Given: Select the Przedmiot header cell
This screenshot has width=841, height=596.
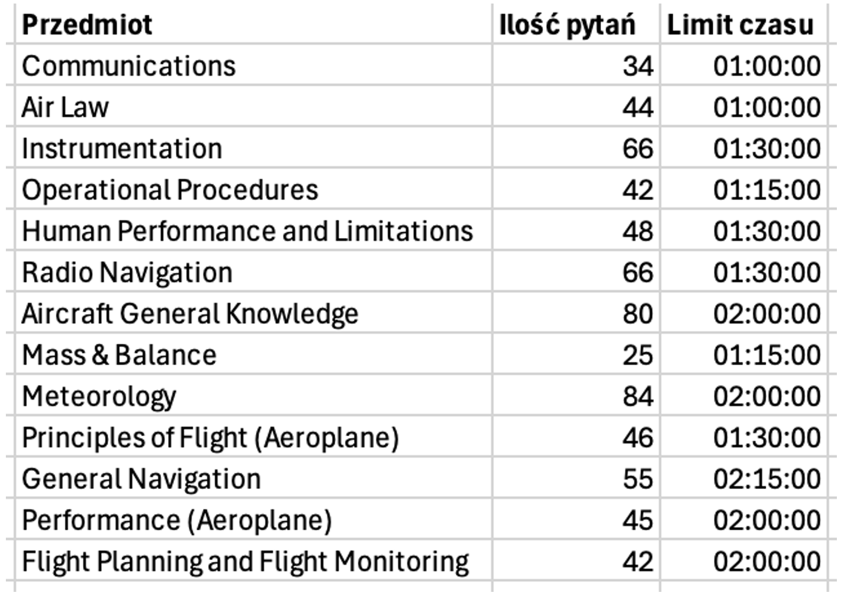Looking at the screenshot, I should [x=253, y=24].
